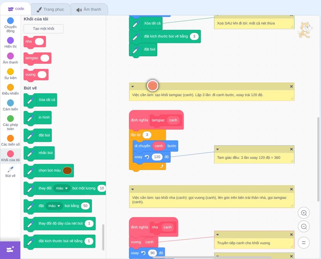Click the vuong custom block in palette
Image resolution: width=321 pixels, height=259 pixels.
click(36, 75)
